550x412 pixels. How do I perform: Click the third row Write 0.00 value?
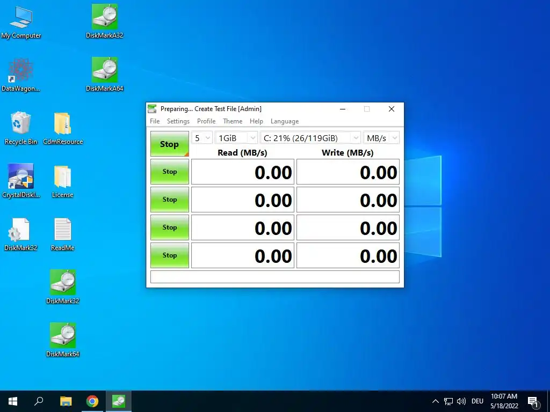coord(348,227)
